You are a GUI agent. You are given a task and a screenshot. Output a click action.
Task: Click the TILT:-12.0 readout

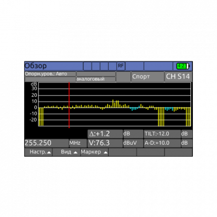(x=162, y=134)
